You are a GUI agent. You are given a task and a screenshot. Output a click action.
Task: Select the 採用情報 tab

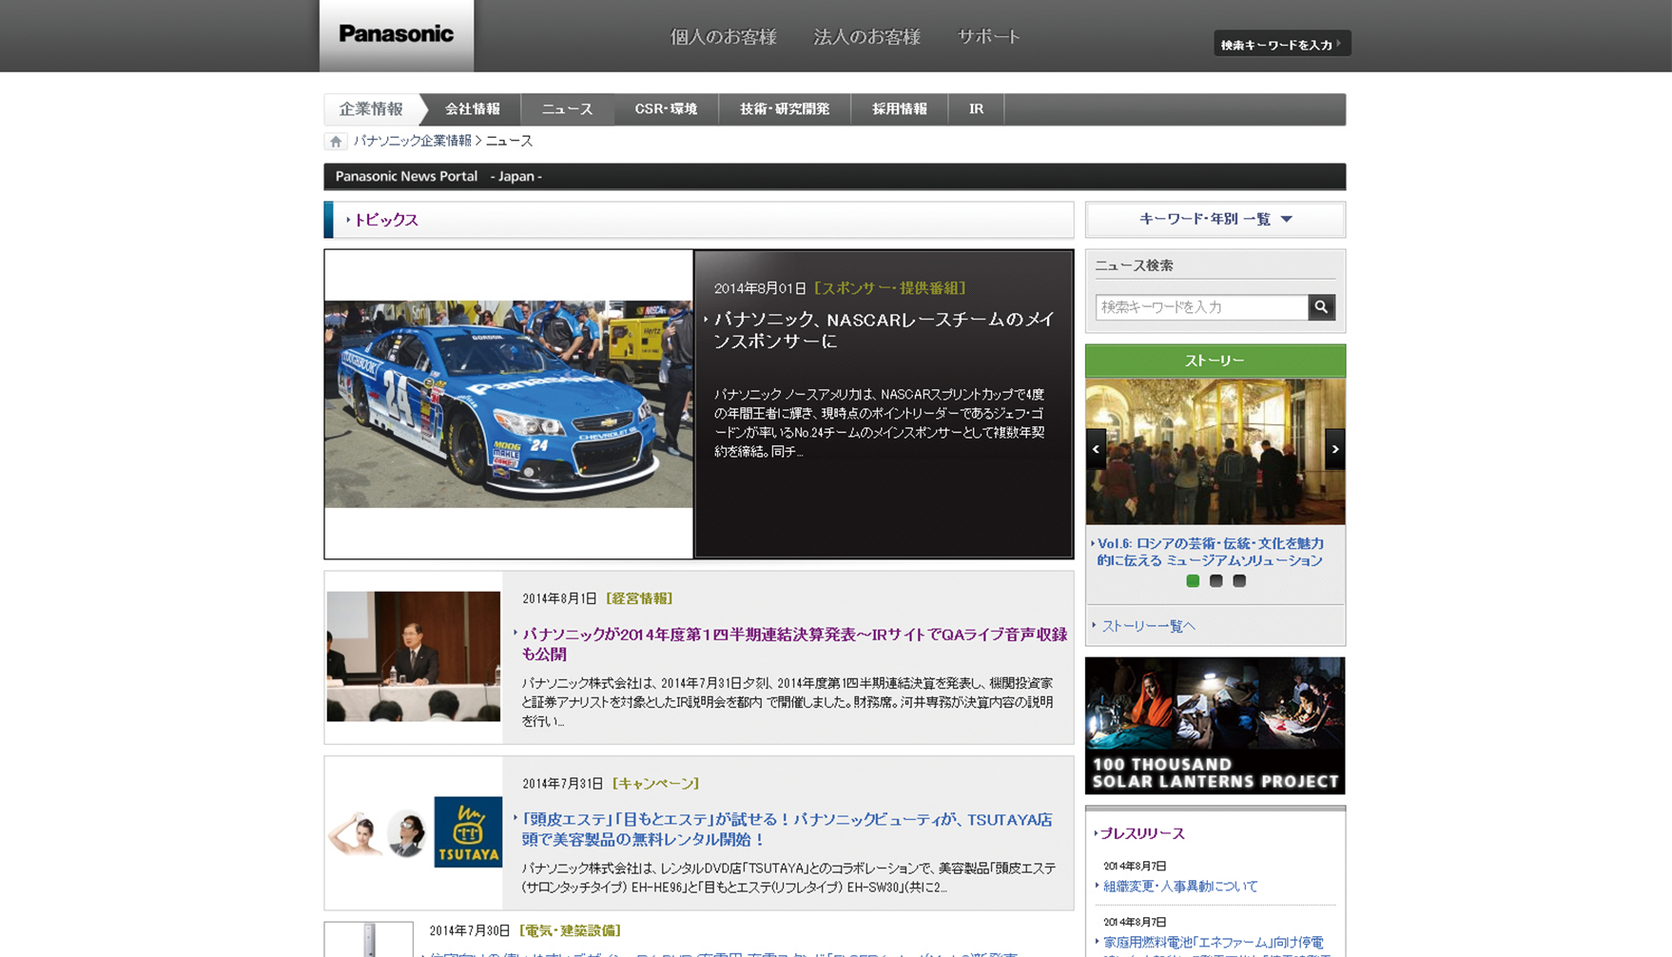(900, 109)
